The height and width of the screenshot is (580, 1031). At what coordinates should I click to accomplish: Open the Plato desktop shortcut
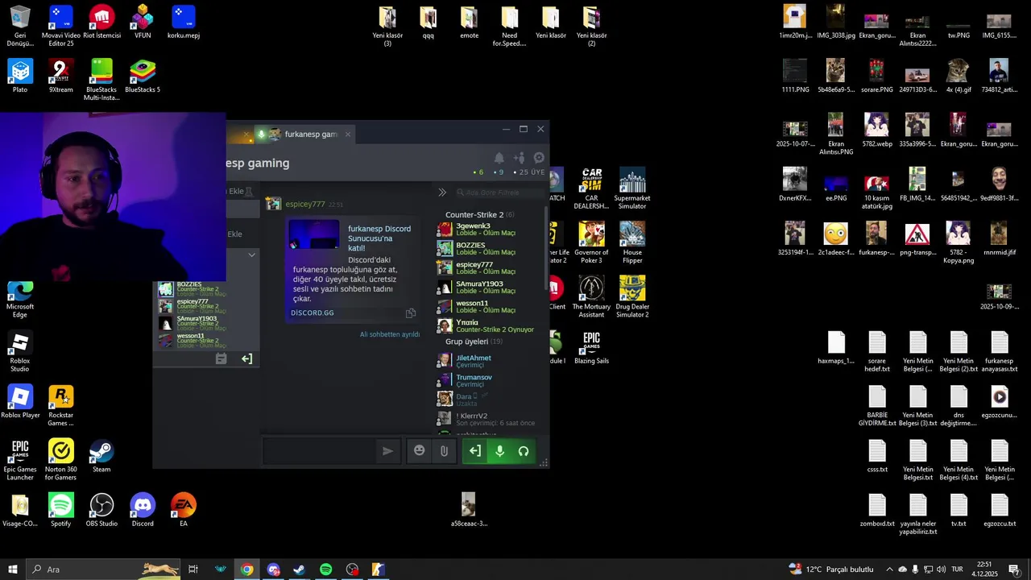pyautogui.click(x=20, y=77)
